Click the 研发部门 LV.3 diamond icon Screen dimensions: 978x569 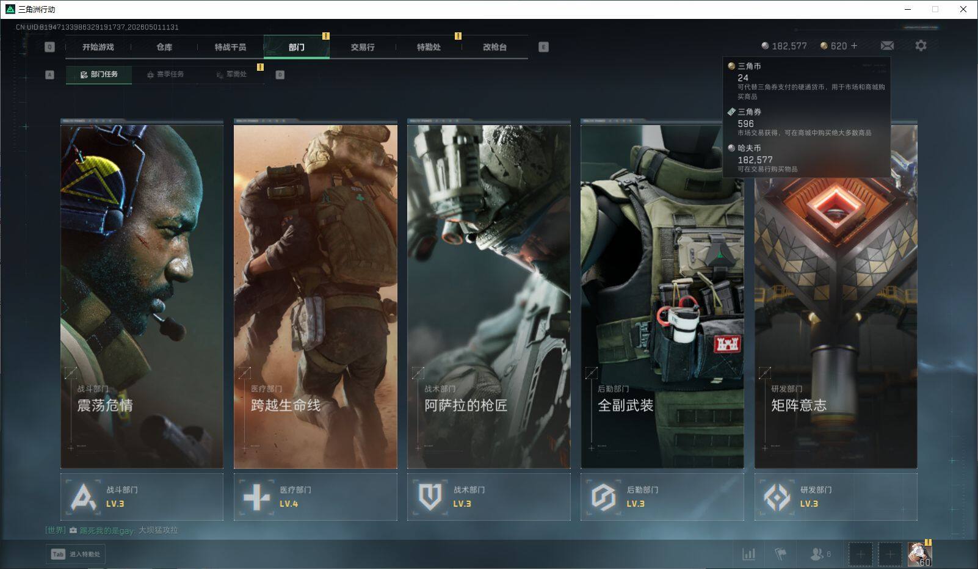(x=777, y=497)
